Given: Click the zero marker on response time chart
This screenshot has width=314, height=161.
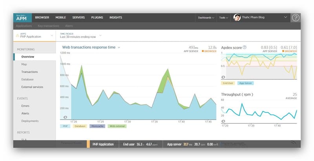Looking at the screenshot, I should coord(65,117).
